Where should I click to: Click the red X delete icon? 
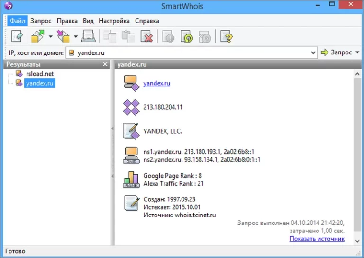click(147, 36)
